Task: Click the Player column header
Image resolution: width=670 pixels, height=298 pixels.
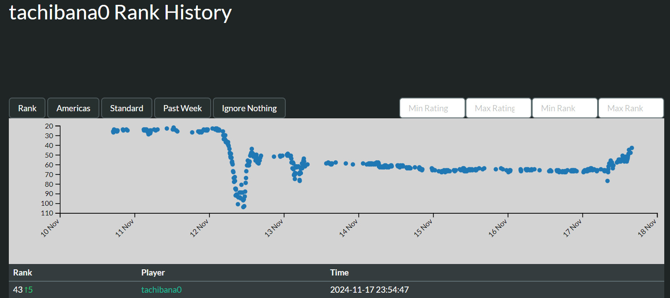Action: point(153,272)
